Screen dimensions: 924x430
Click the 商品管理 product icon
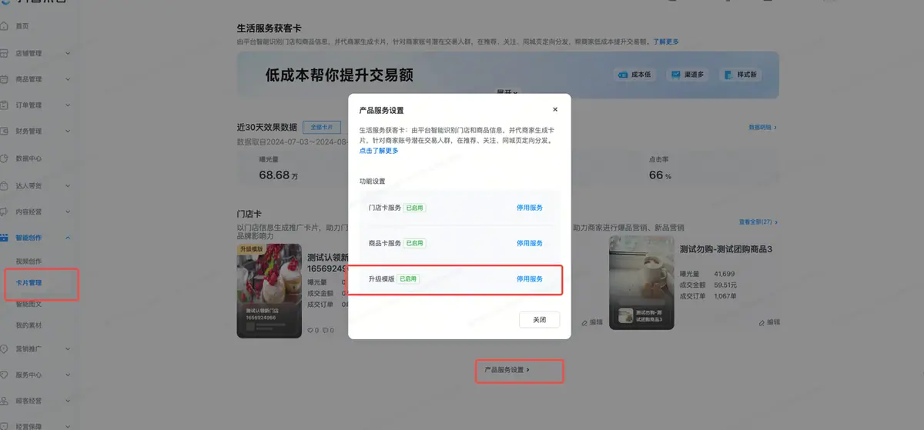5,79
